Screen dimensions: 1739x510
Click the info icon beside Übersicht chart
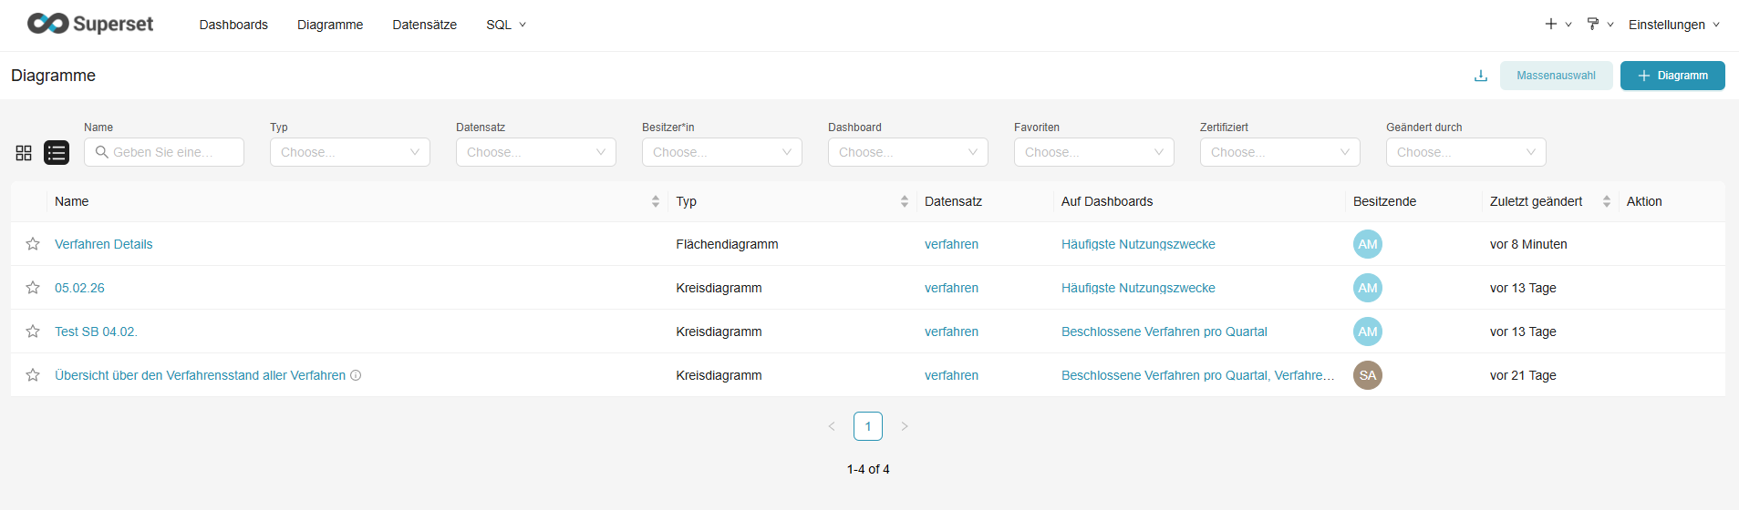[x=357, y=375]
